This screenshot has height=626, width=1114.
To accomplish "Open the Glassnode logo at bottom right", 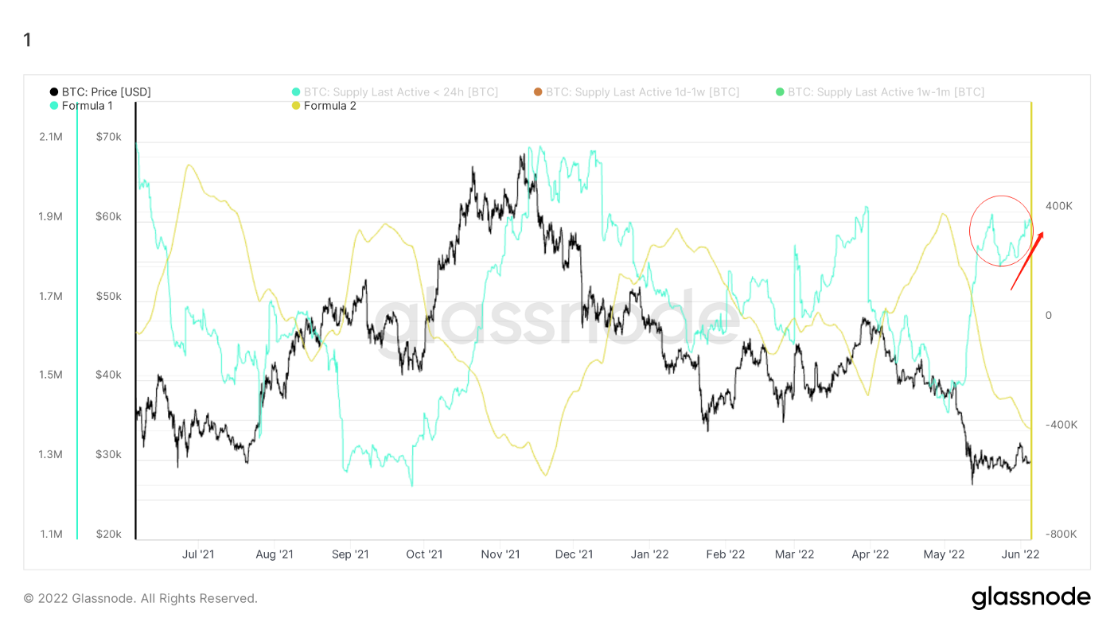I will (x=1030, y=597).
